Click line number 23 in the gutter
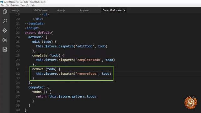201x113 pixels. coord(18,33)
